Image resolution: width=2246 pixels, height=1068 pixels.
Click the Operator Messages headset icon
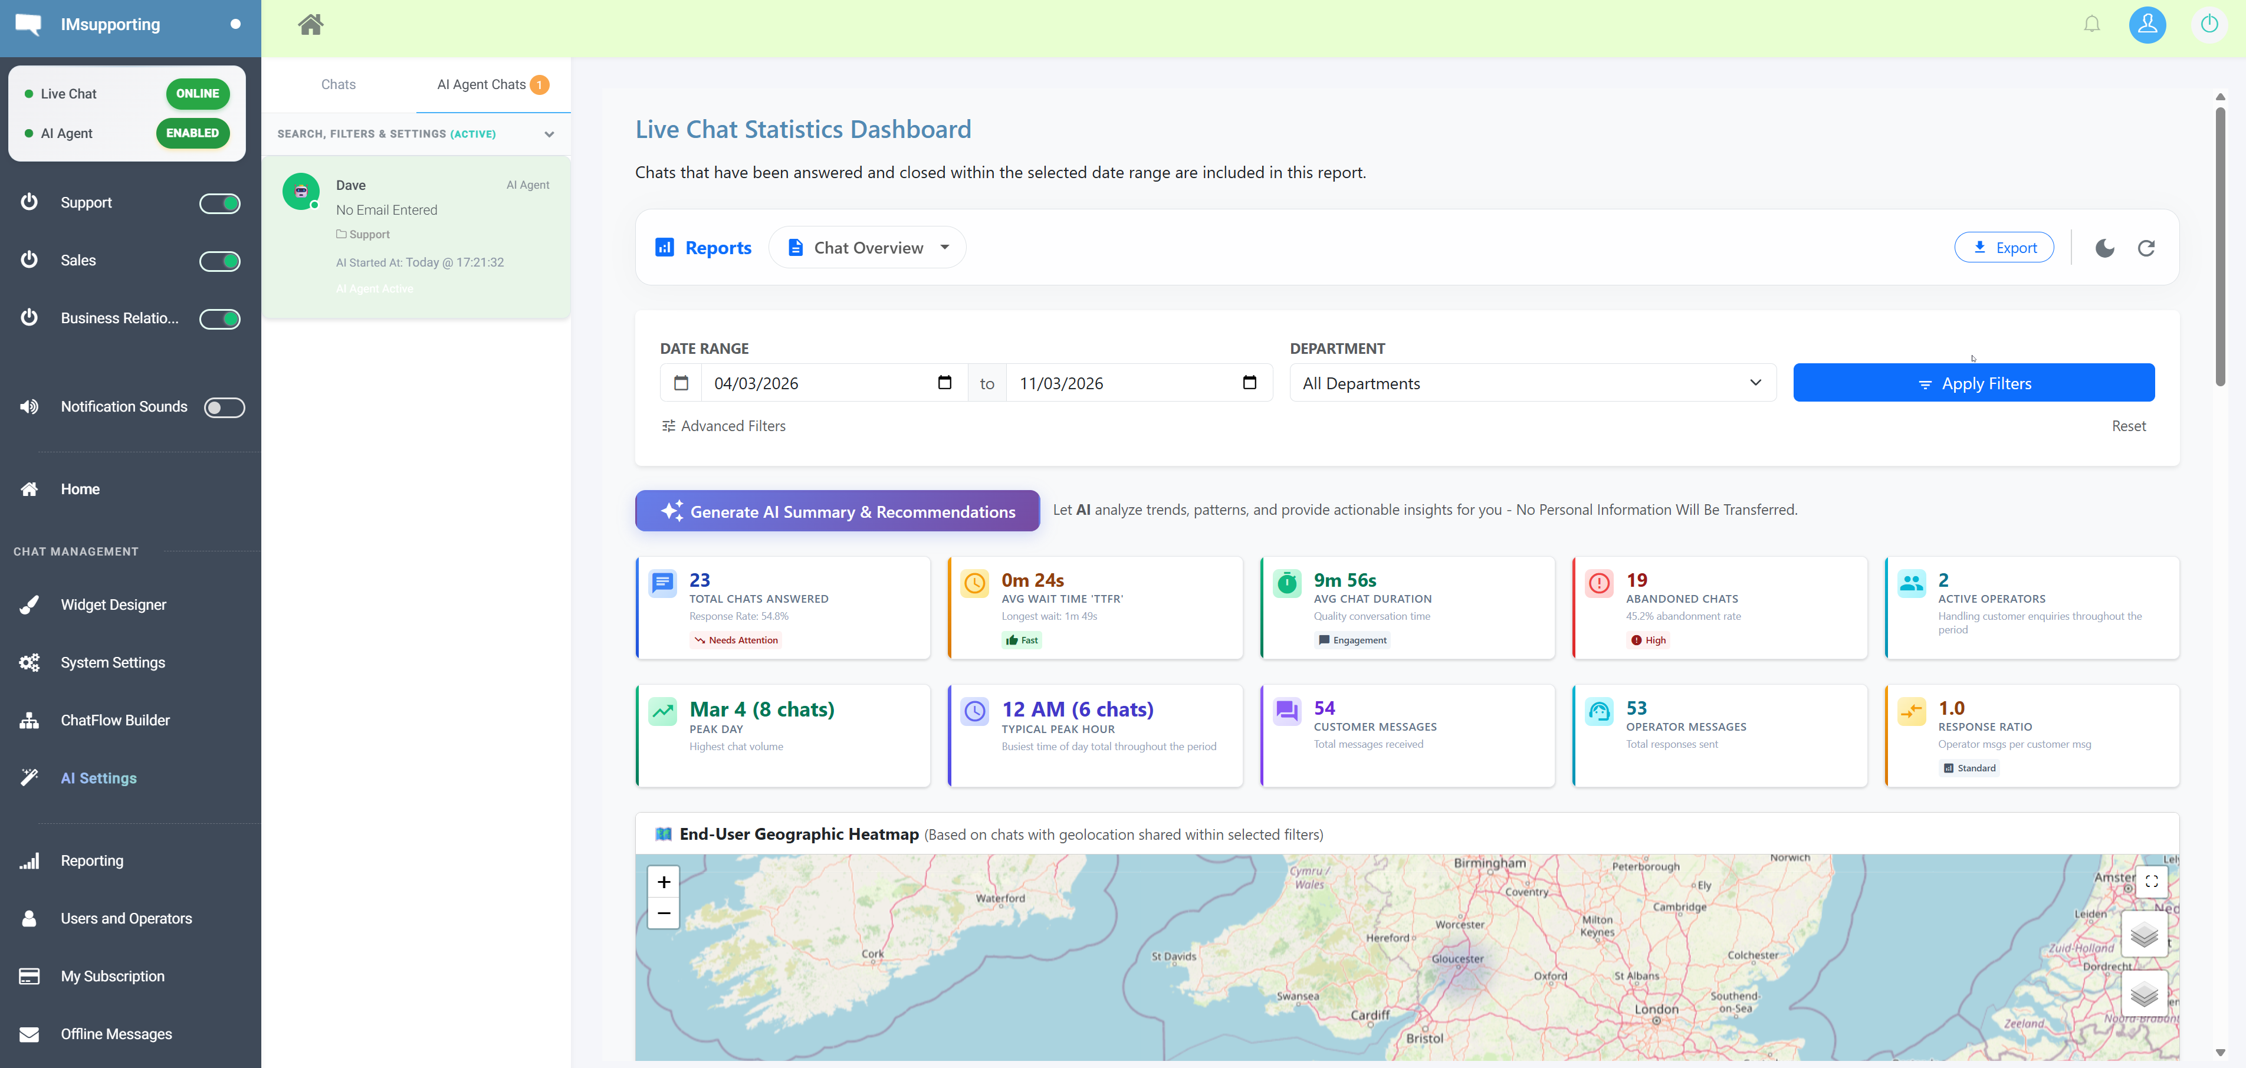coord(1600,711)
